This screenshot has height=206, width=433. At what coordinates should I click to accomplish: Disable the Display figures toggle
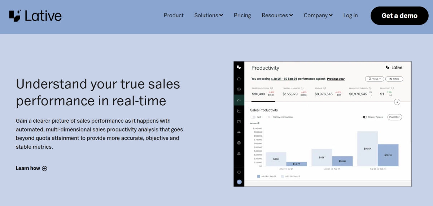(365, 117)
